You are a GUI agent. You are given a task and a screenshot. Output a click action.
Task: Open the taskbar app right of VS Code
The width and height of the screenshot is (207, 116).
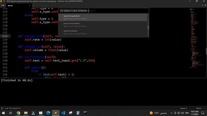click(71, 113)
